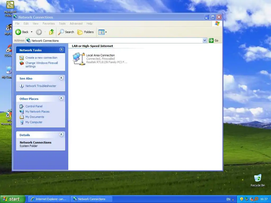
Task: Click the My Network Places globe icon
Action: click(x=22, y=112)
